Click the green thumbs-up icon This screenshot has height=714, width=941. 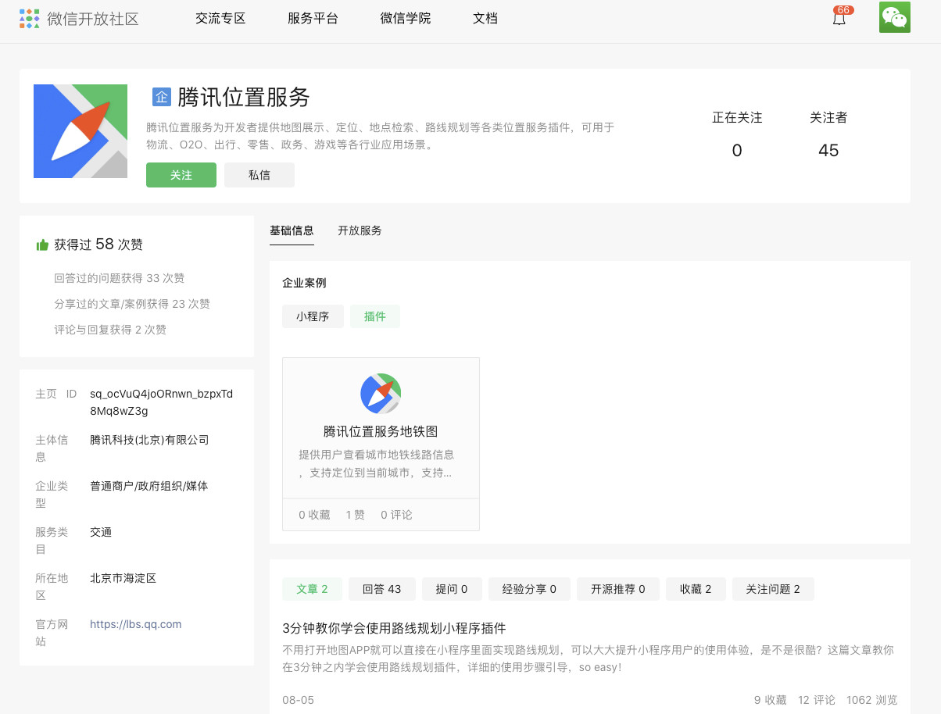click(x=42, y=245)
